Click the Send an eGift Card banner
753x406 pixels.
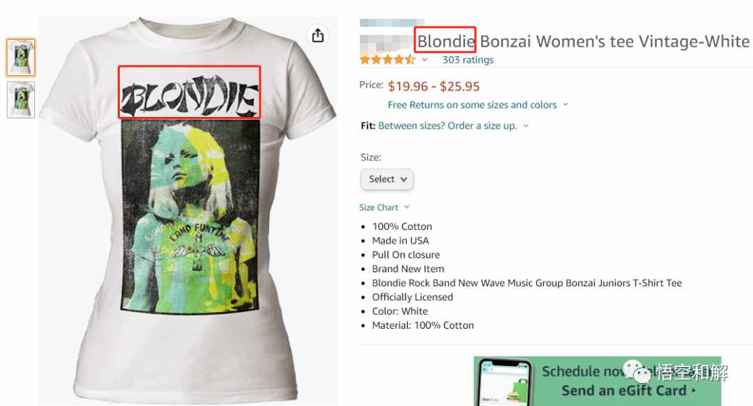tap(598, 381)
